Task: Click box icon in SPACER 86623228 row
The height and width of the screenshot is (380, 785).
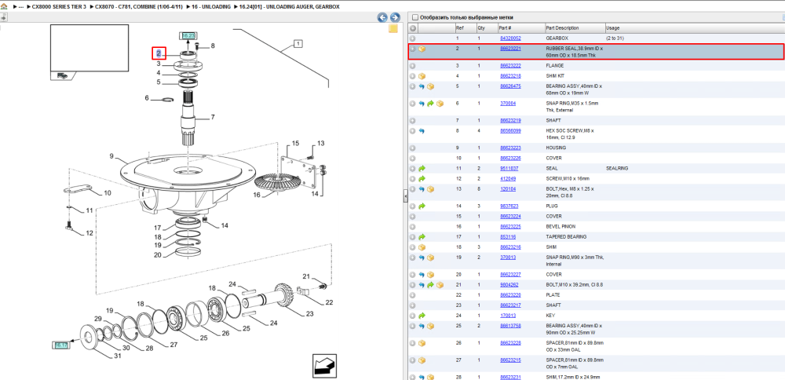Action: 422,343
